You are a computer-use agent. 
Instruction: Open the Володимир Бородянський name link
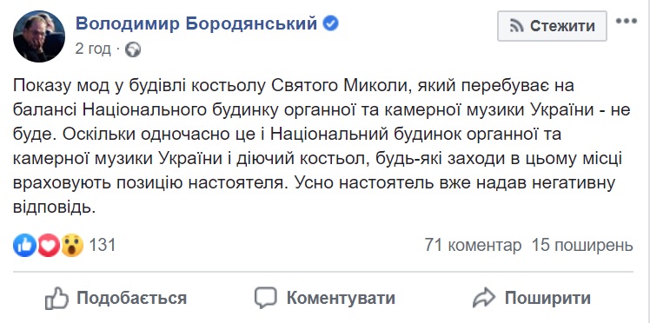pos(196,23)
